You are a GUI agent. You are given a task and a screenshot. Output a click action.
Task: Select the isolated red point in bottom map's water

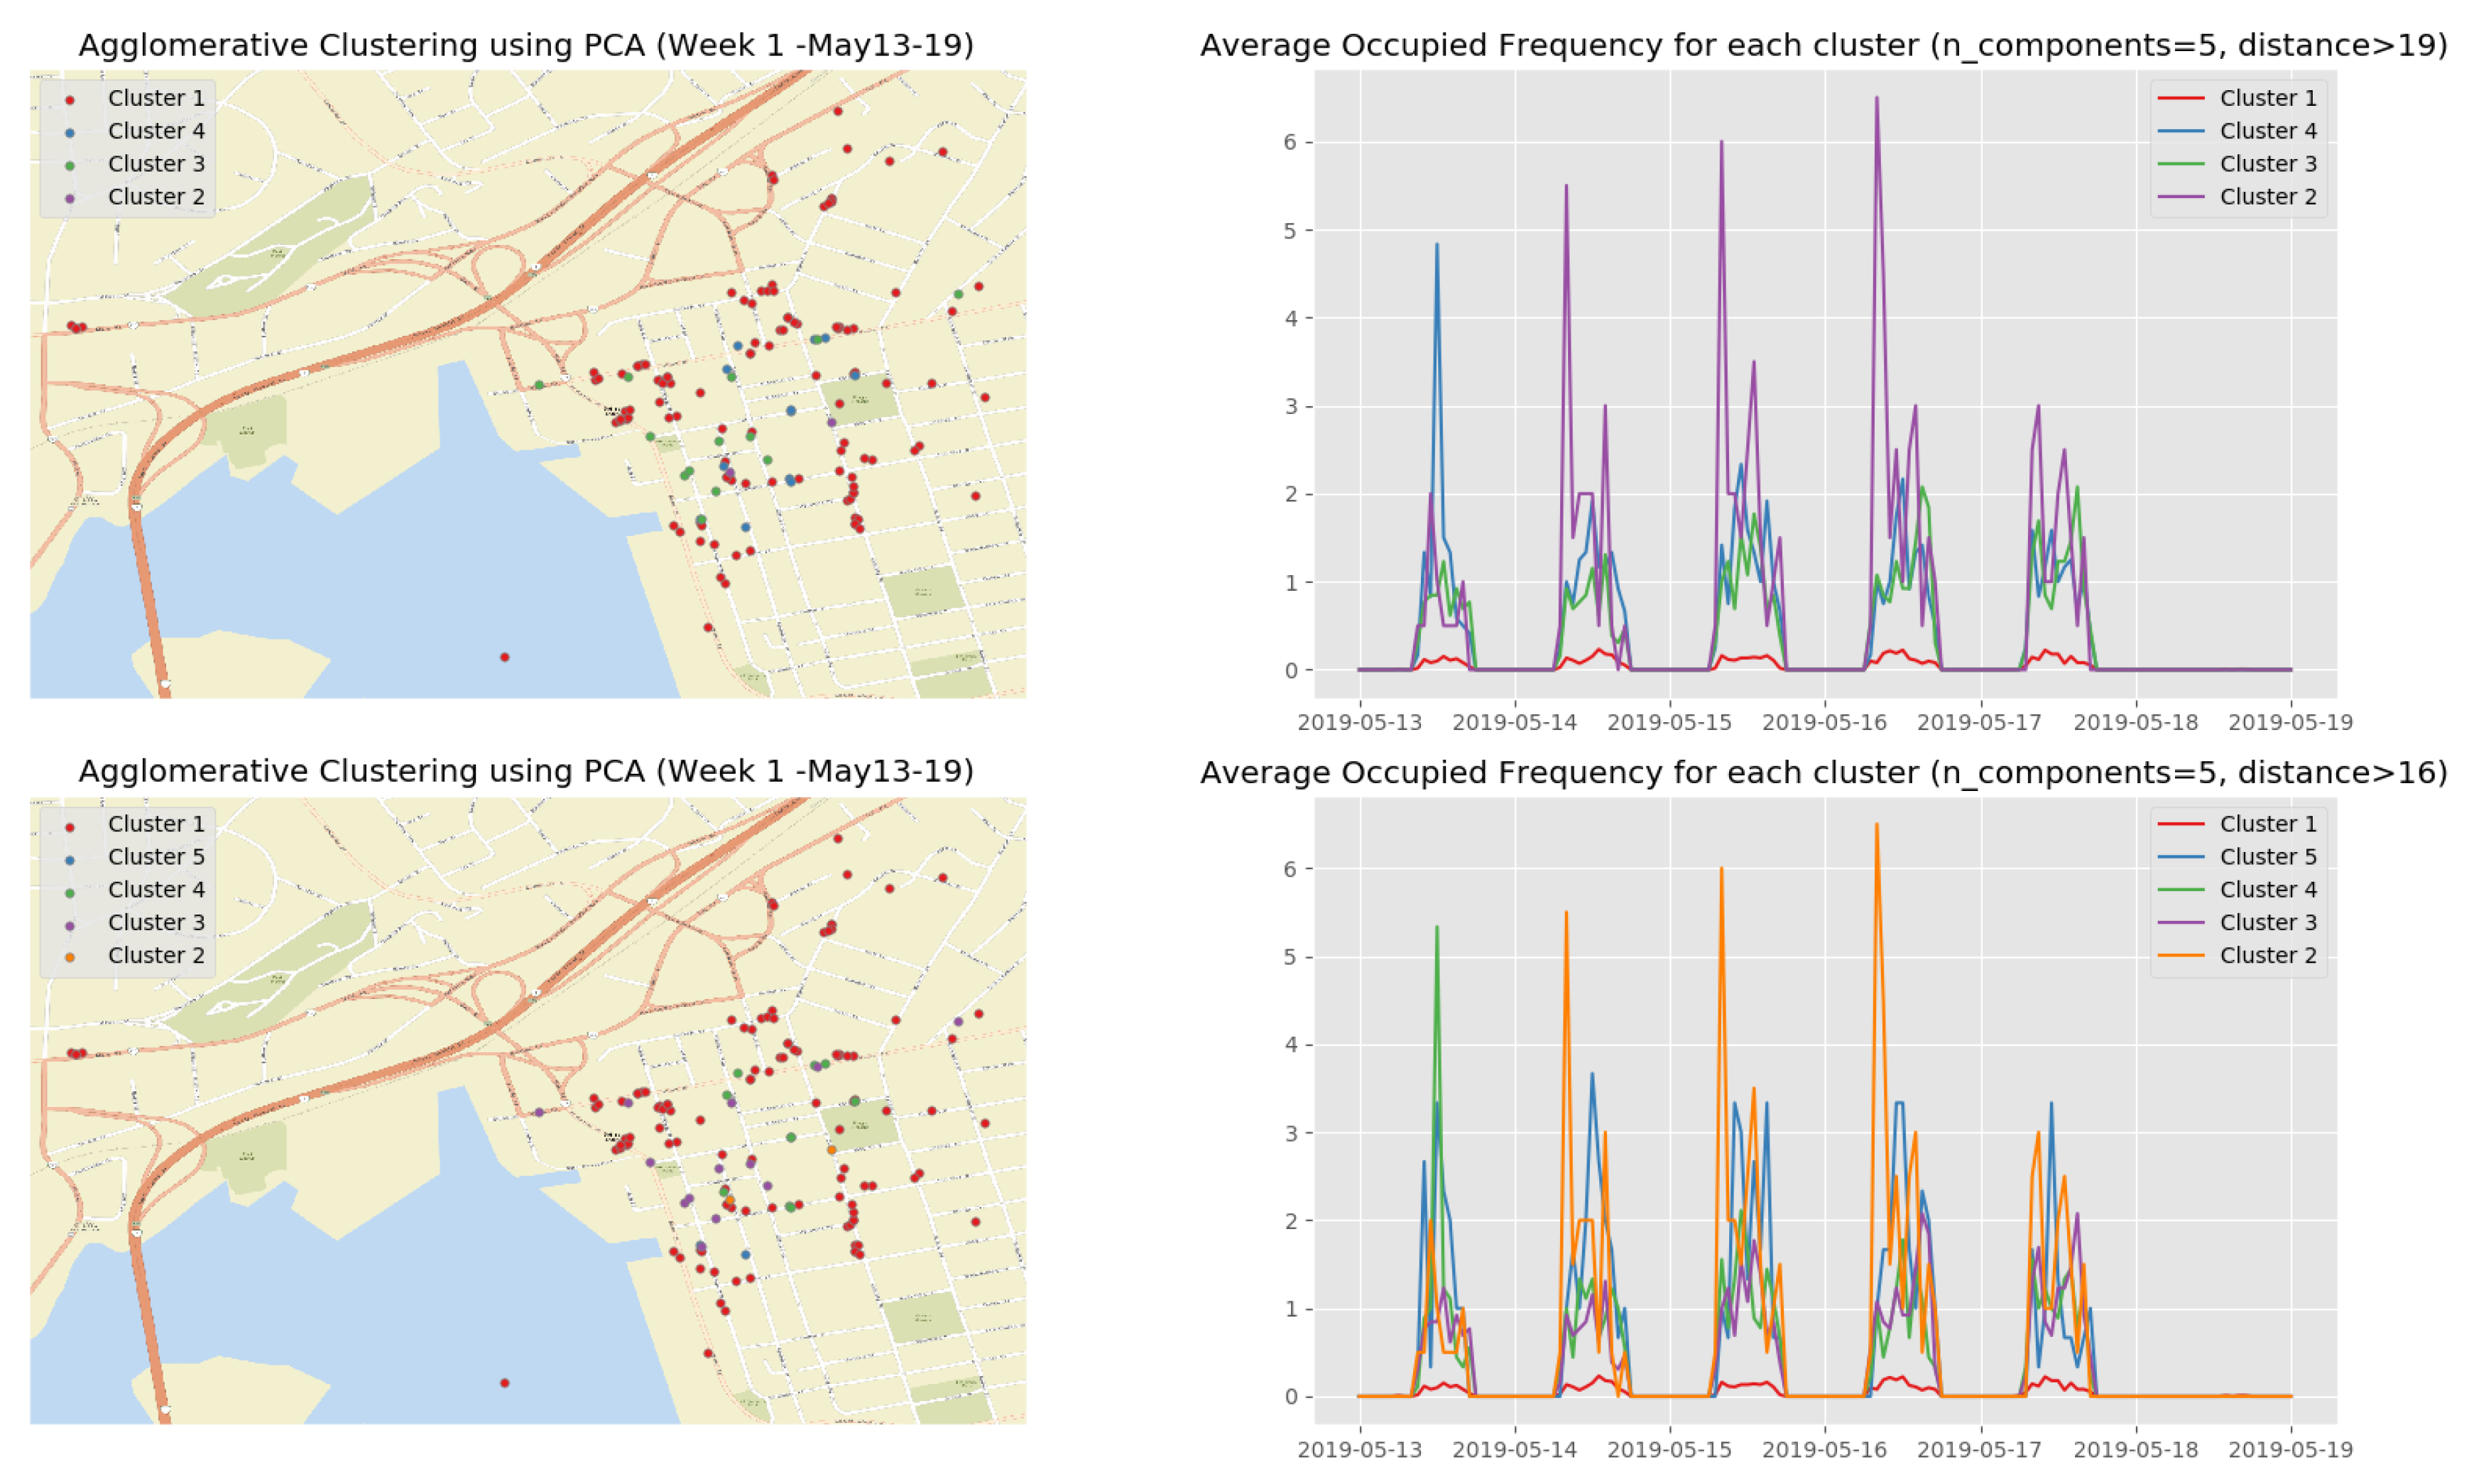(x=505, y=1383)
